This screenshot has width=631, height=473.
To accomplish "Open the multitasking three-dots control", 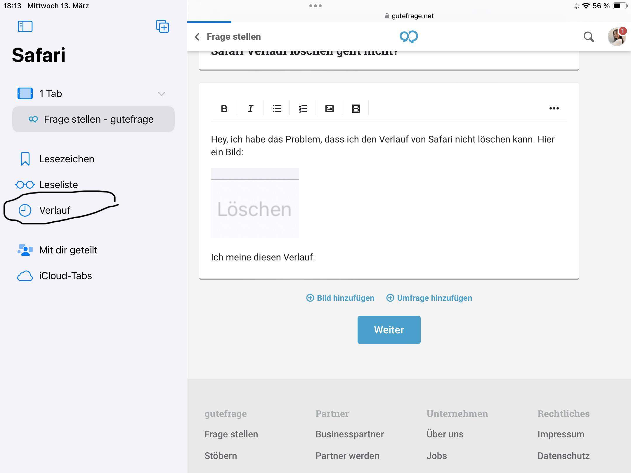I will coord(315,6).
